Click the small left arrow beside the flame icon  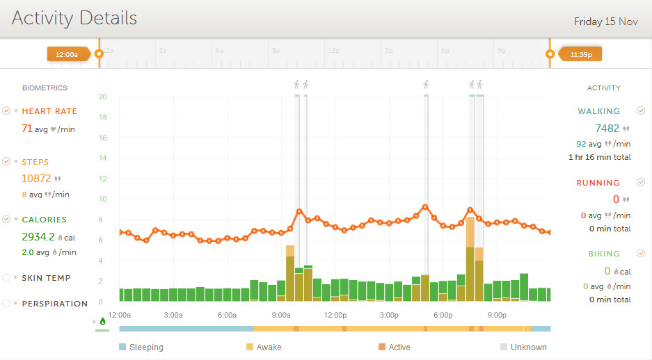point(94,321)
